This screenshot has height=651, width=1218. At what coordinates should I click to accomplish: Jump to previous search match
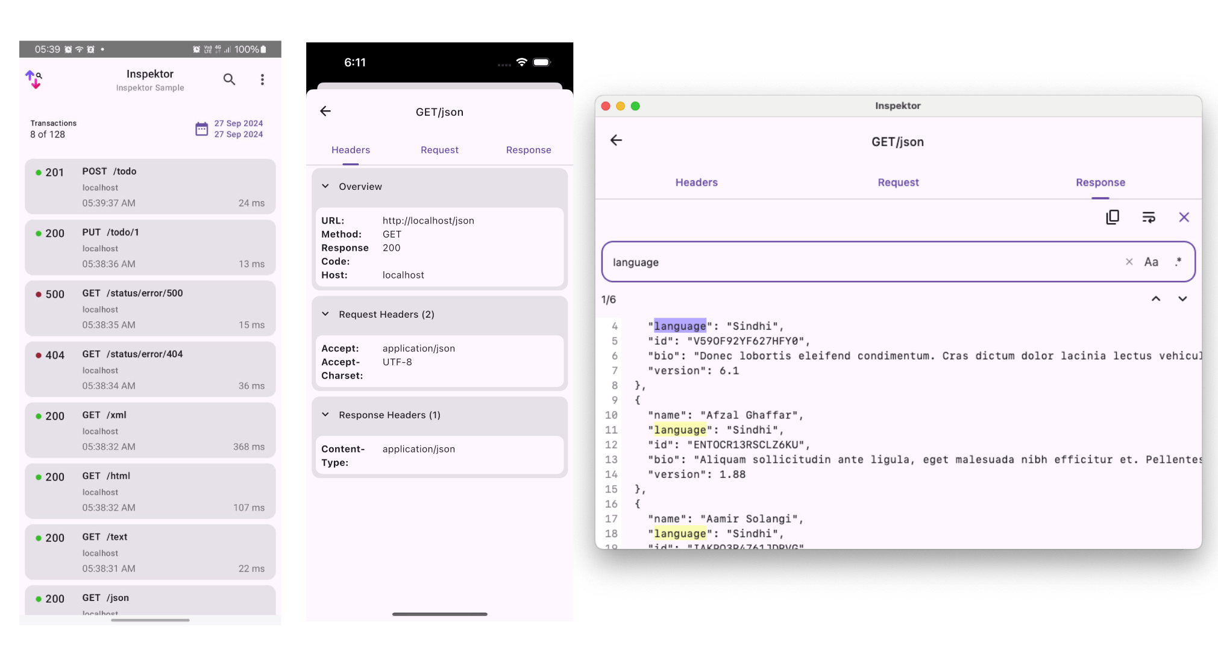tap(1156, 299)
